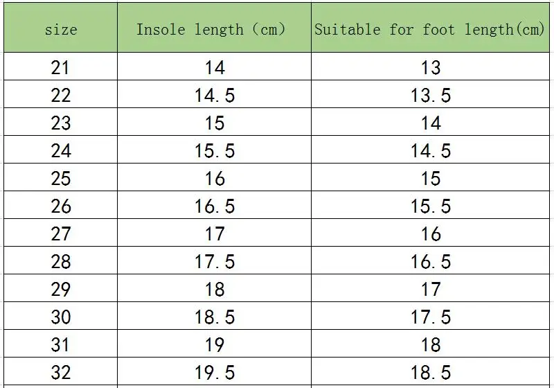Select size 32 cell
Image resolution: width=554 pixels, height=388 pixels.
pos(61,372)
